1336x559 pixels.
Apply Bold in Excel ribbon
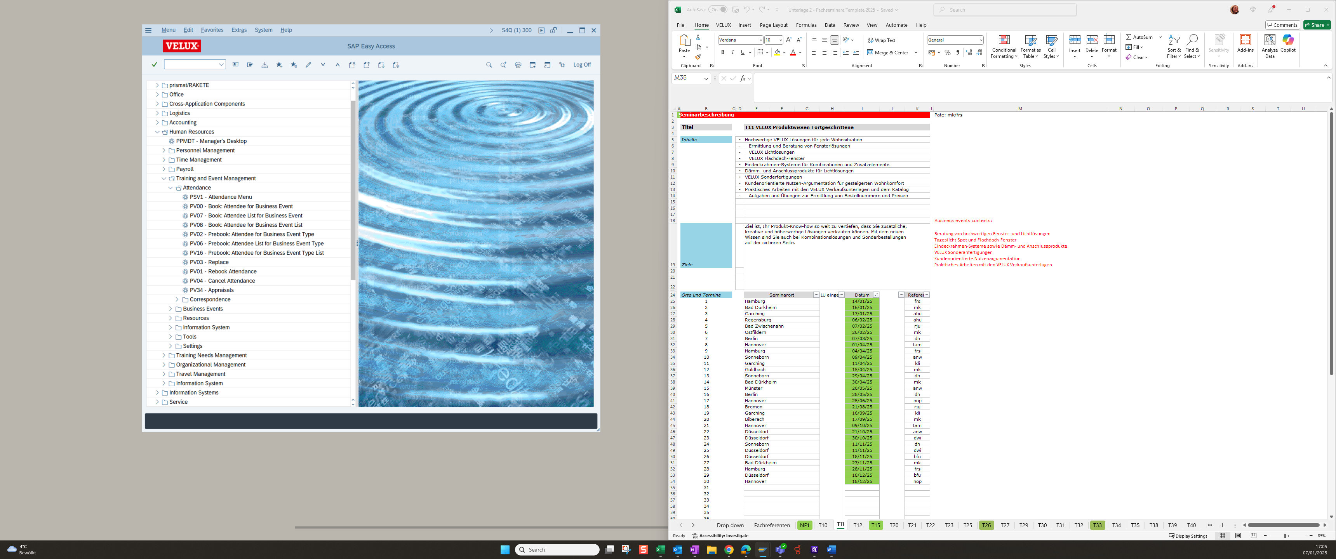click(x=722, y=52)
